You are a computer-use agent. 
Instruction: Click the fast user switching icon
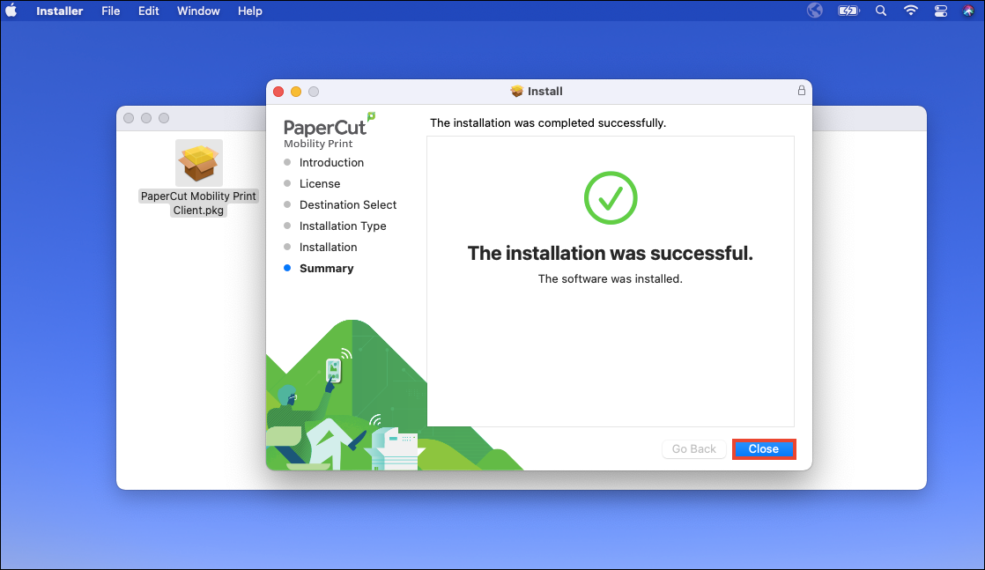[x=940, y=11]
